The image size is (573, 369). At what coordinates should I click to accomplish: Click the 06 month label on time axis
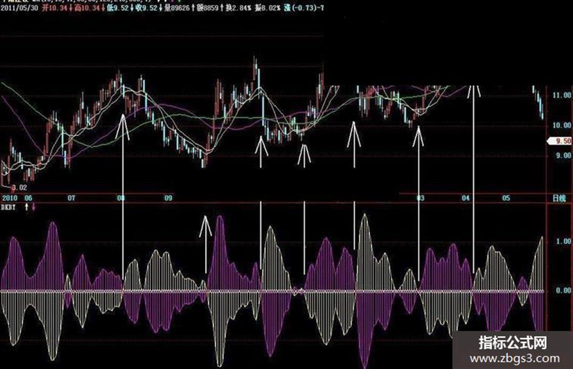click(28, 198)
